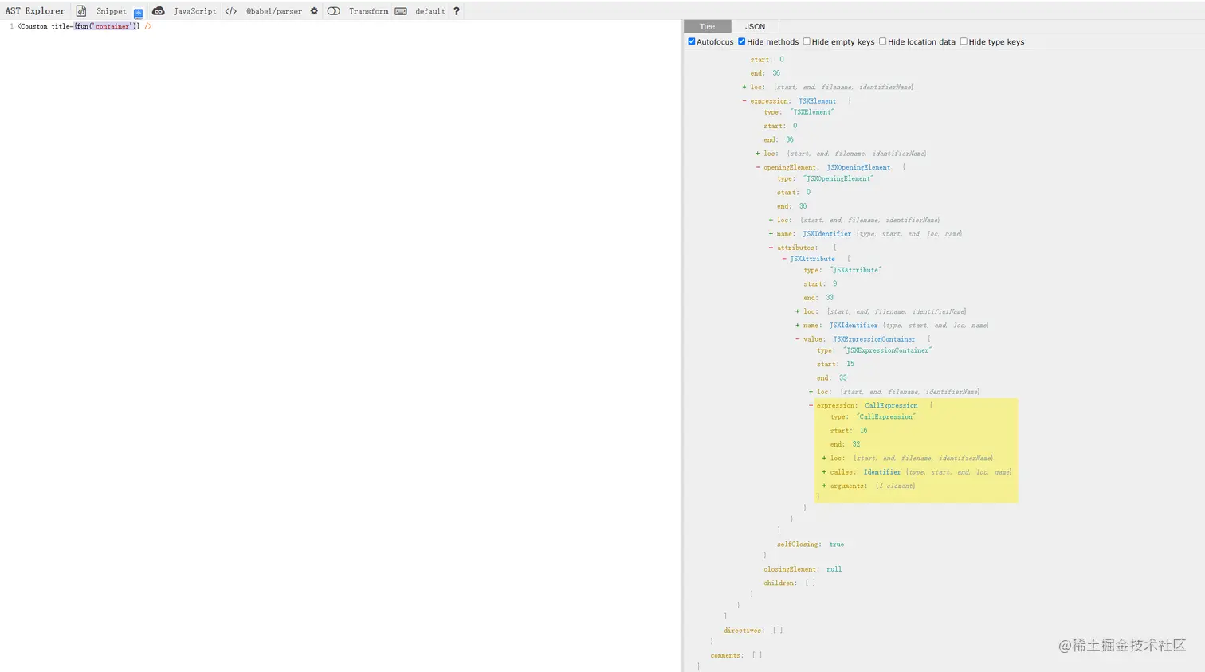Click the directives: [ ] entry
The image size is (1205, 672).
[753, 631]
